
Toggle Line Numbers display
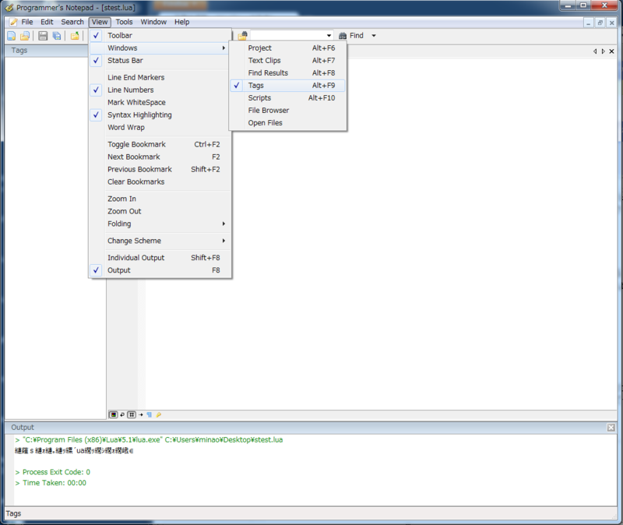160,90
